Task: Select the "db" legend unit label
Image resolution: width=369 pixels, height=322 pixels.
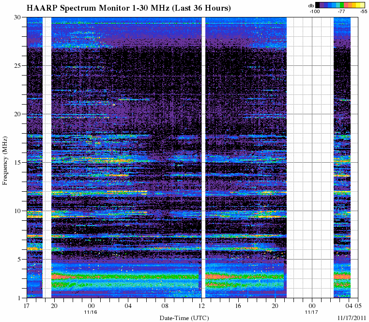Action: pyautogui.click(x=311, y=6)
